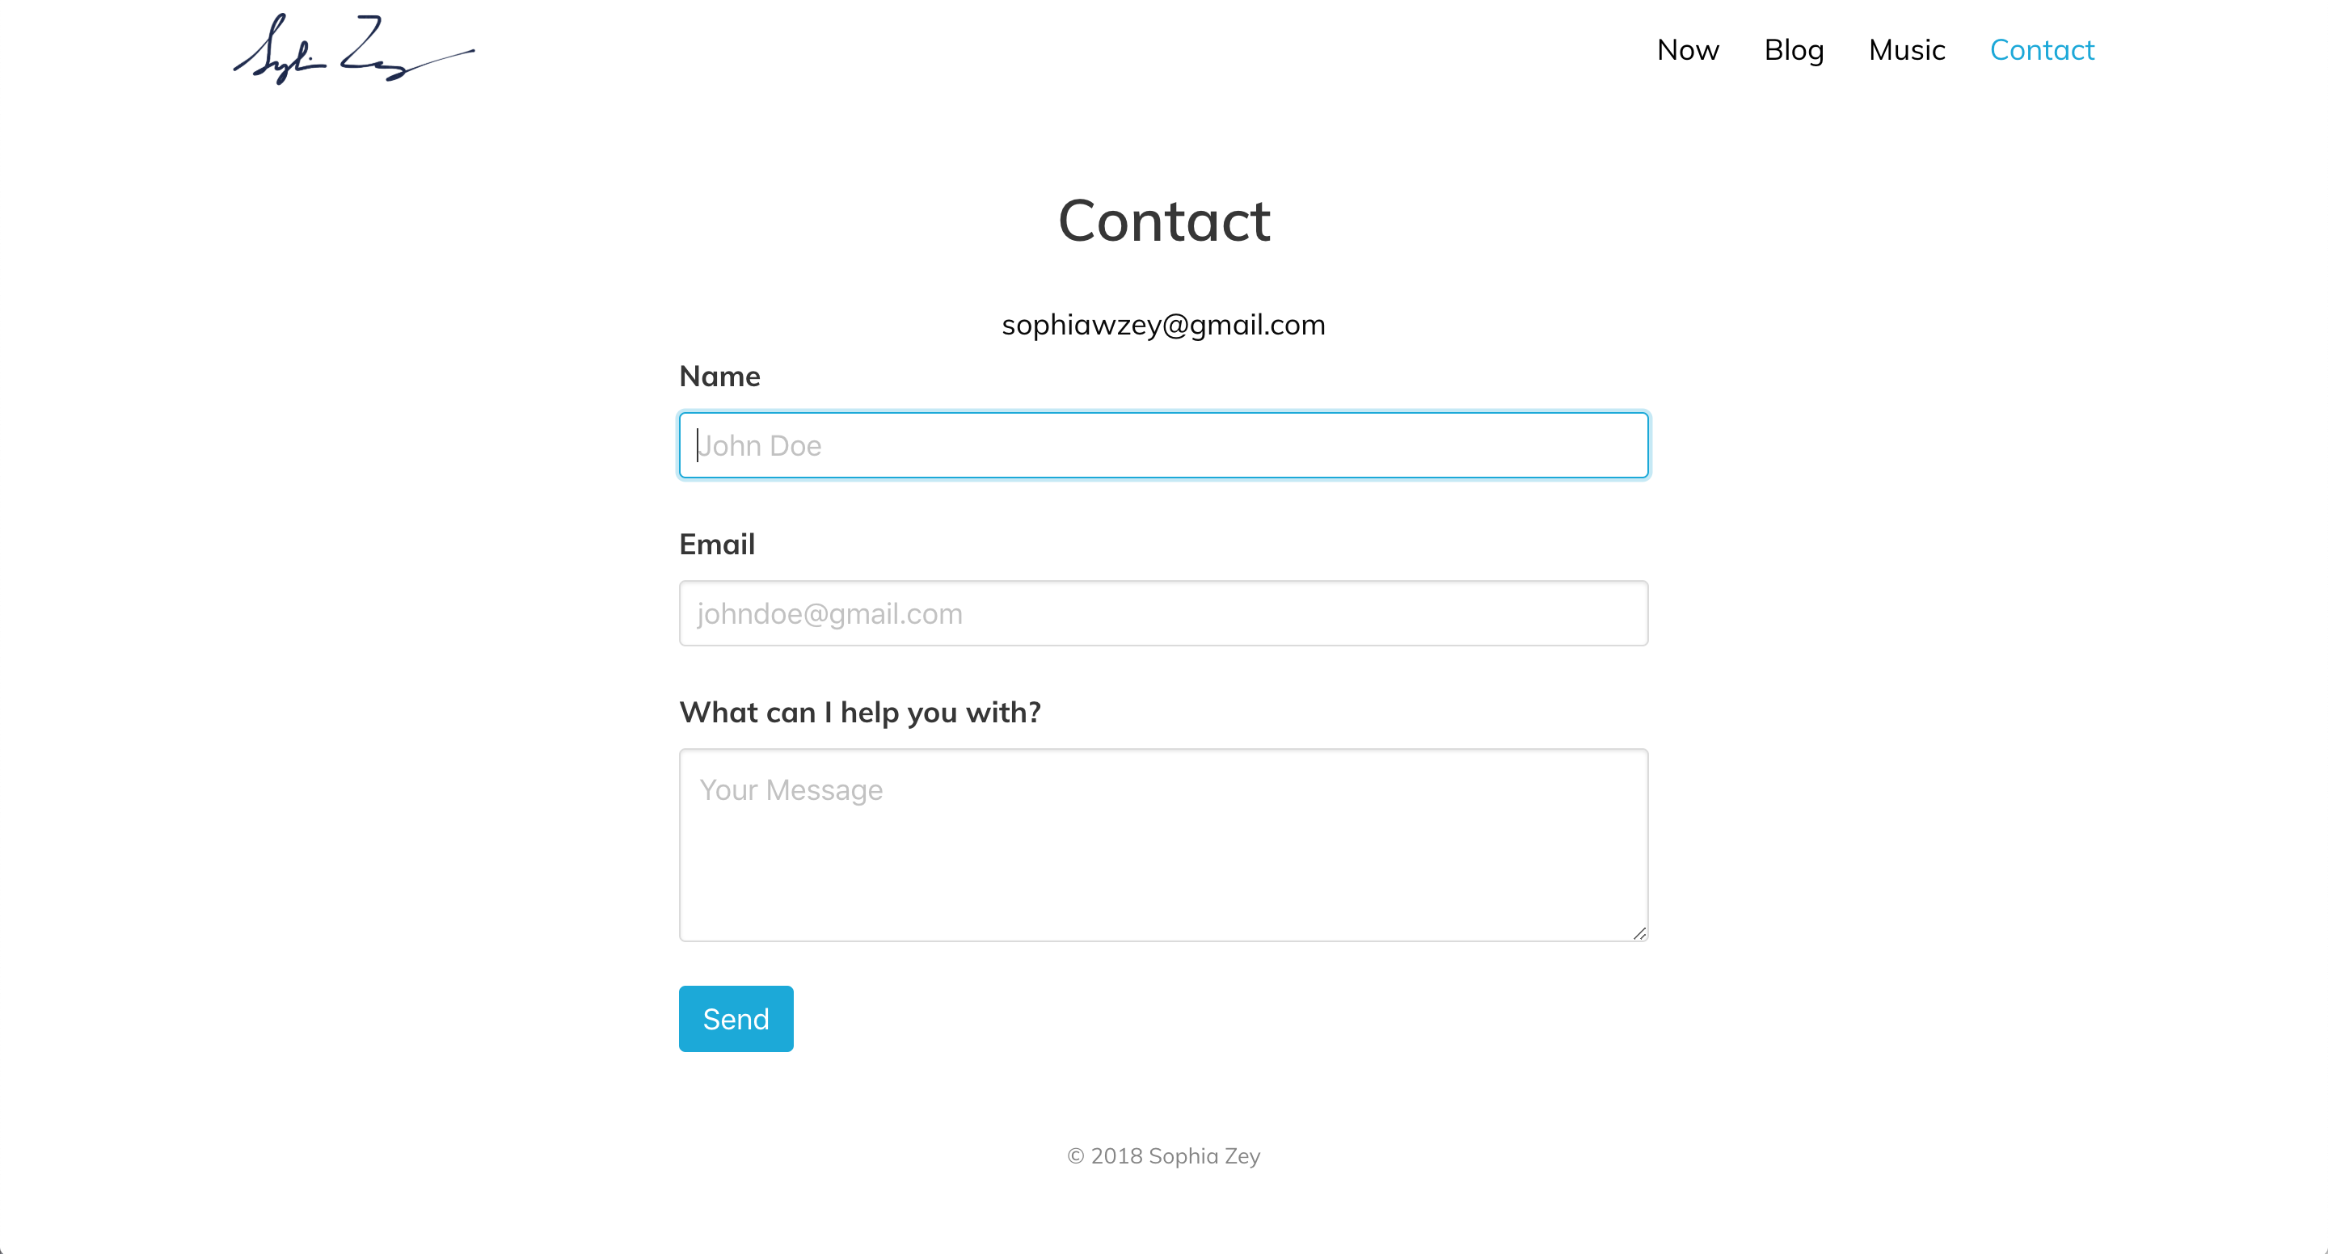Navigate to the Music section
Screen dimensions: 2328x1254
(x=1906, y=49)
